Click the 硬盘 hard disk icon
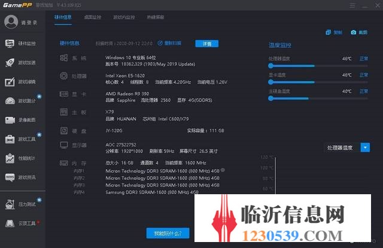This screenshot has height=248, width=383. (x=64, y=131)
